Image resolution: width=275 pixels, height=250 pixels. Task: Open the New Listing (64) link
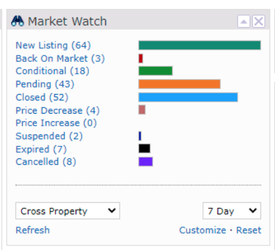pyautogui.click(x=53, y=45)
